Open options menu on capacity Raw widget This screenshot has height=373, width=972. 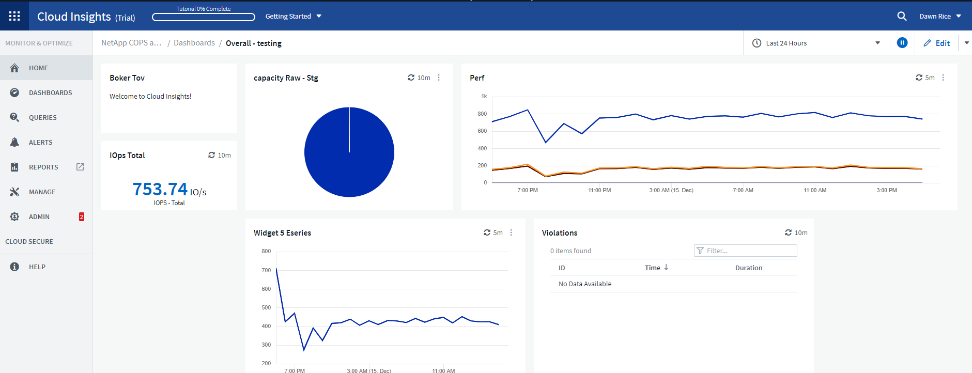(439, 77)
